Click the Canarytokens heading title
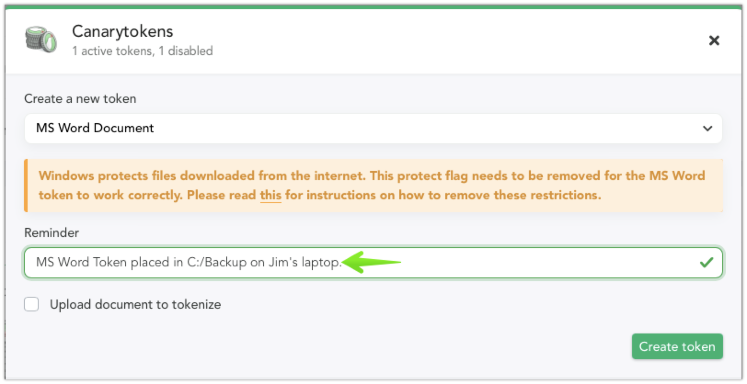 [122, 31]
